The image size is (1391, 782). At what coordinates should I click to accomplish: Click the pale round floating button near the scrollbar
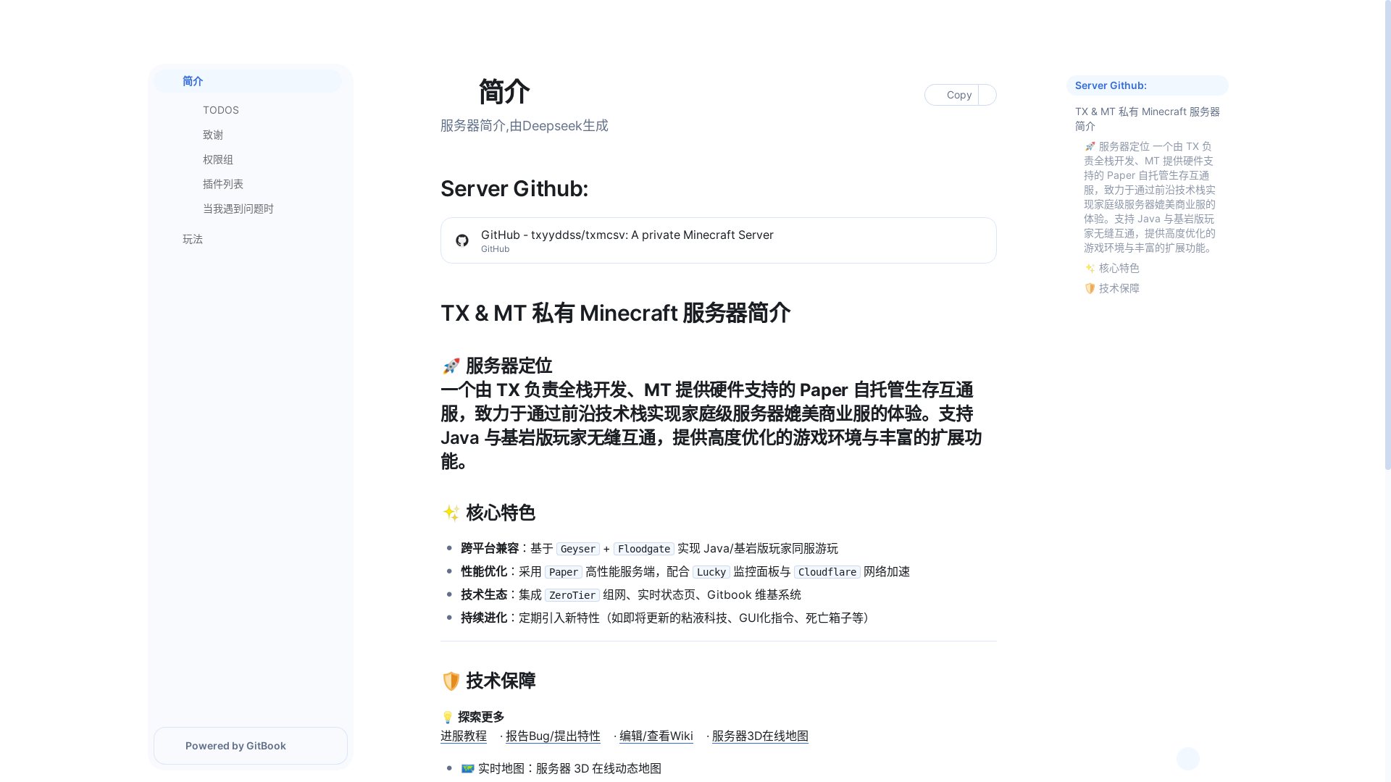click(x=1188, y=759)
